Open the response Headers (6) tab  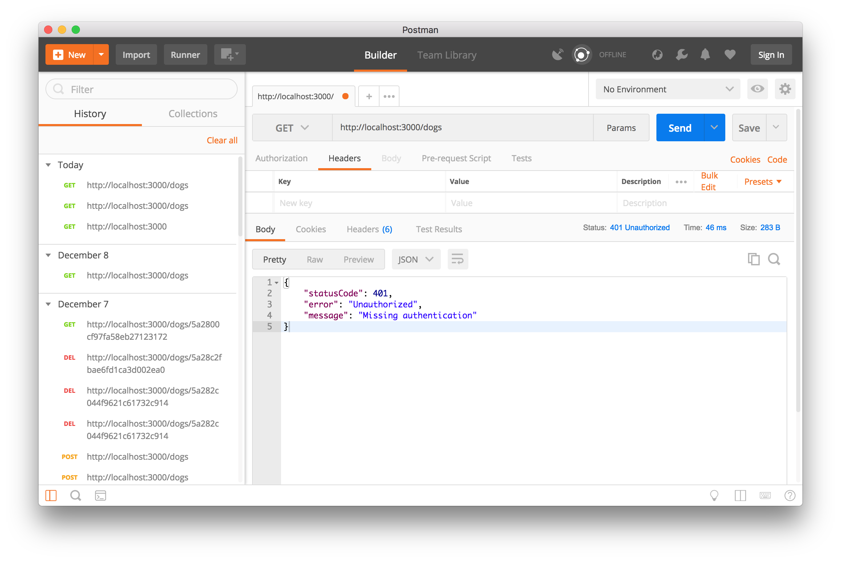pos(369,229)
